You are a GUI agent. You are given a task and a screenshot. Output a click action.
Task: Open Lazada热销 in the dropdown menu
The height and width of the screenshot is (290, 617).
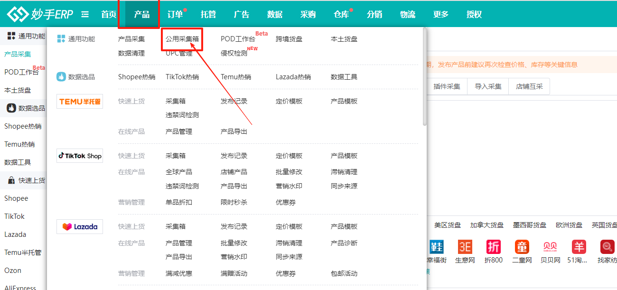[293, 77]
